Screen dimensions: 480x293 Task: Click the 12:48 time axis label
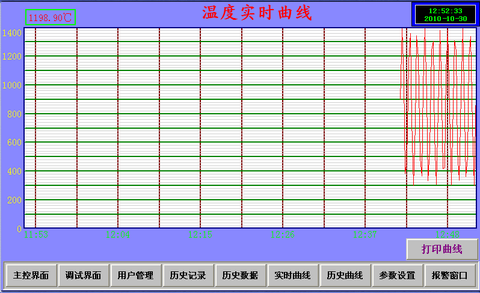448,235
